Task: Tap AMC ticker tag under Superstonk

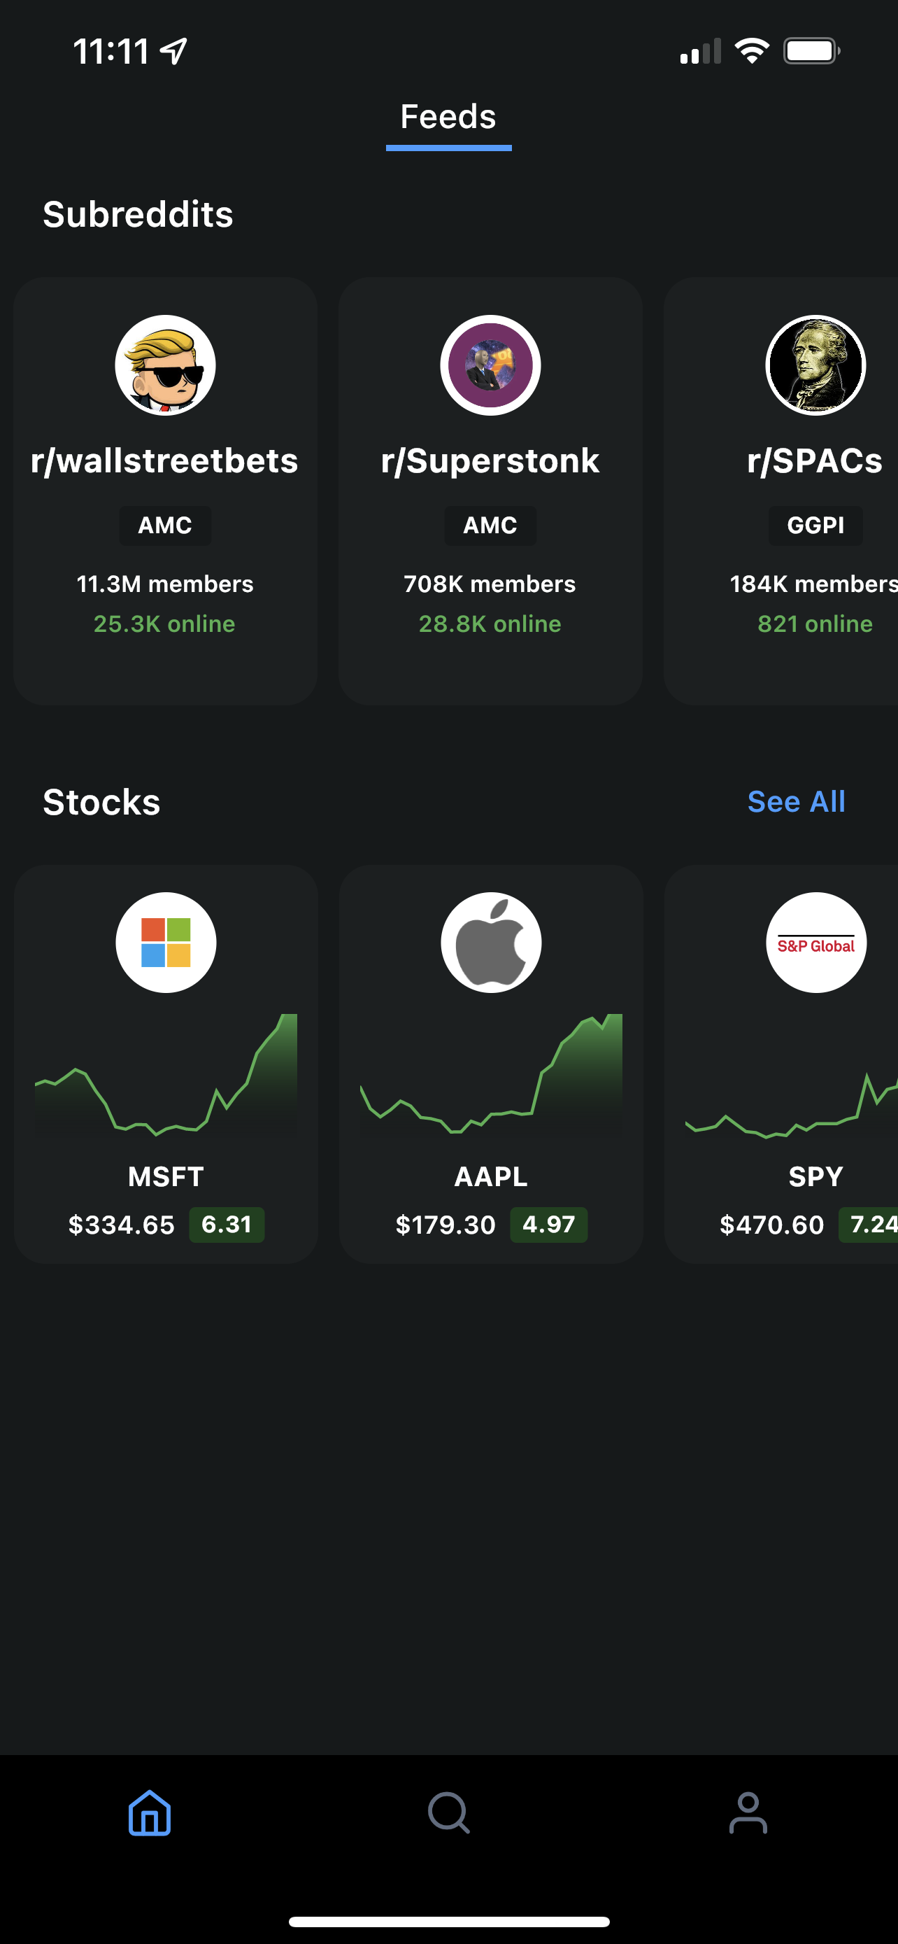Action: click(x=490, y=526)
